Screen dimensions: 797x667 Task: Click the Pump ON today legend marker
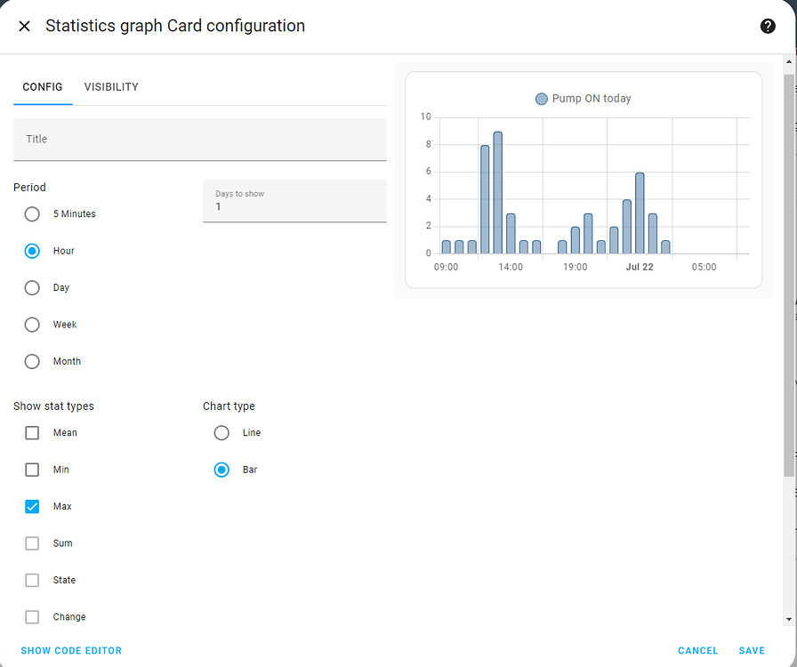(x=542, y=99)
